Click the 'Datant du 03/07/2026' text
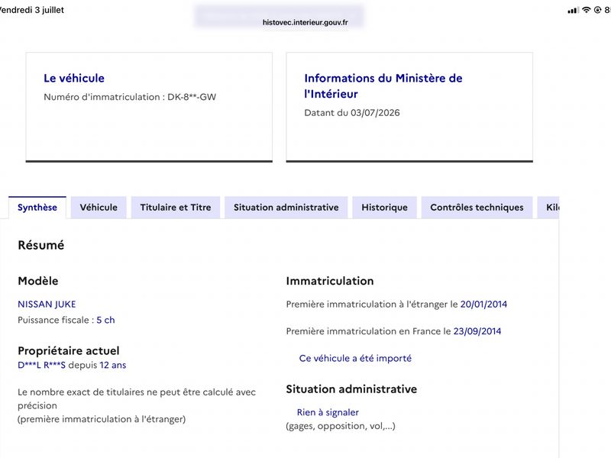Screen dimensions: 611x458 click(352, 113)
